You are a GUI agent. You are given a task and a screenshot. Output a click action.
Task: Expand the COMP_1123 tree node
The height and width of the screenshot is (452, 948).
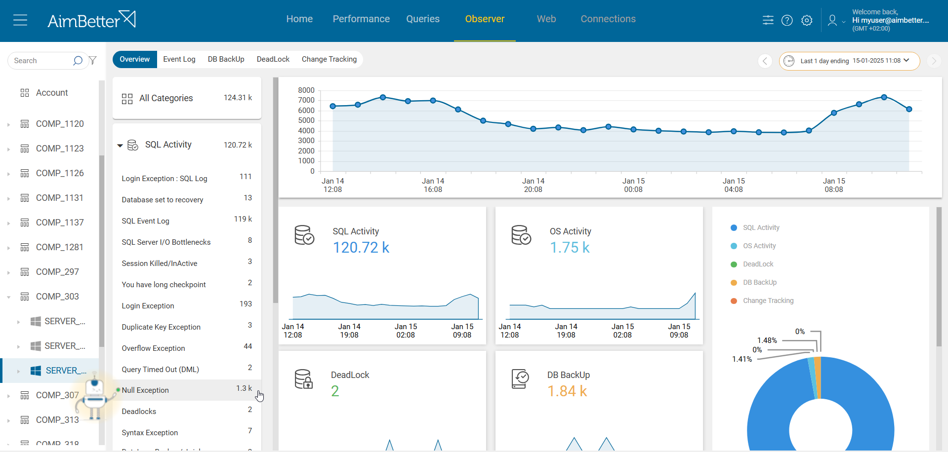click(8, 149)
